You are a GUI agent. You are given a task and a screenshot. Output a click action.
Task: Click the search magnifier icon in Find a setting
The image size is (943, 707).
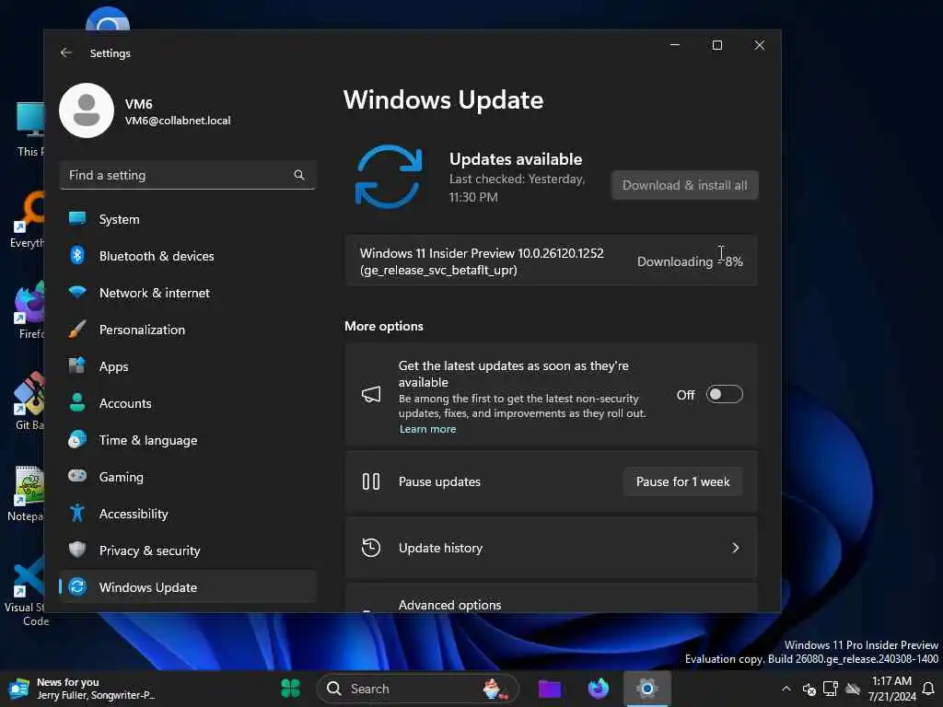299,175
